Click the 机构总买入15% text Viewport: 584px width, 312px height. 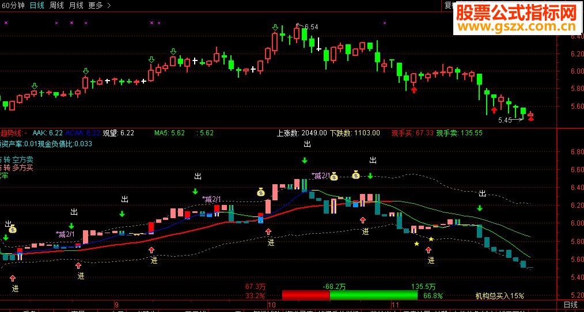click(499, 296)
